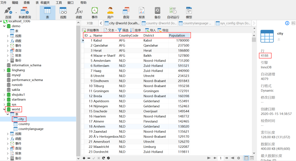This screenshot has width=296, height=161.
Task: Collapse the demo database node
Action: 4,26
